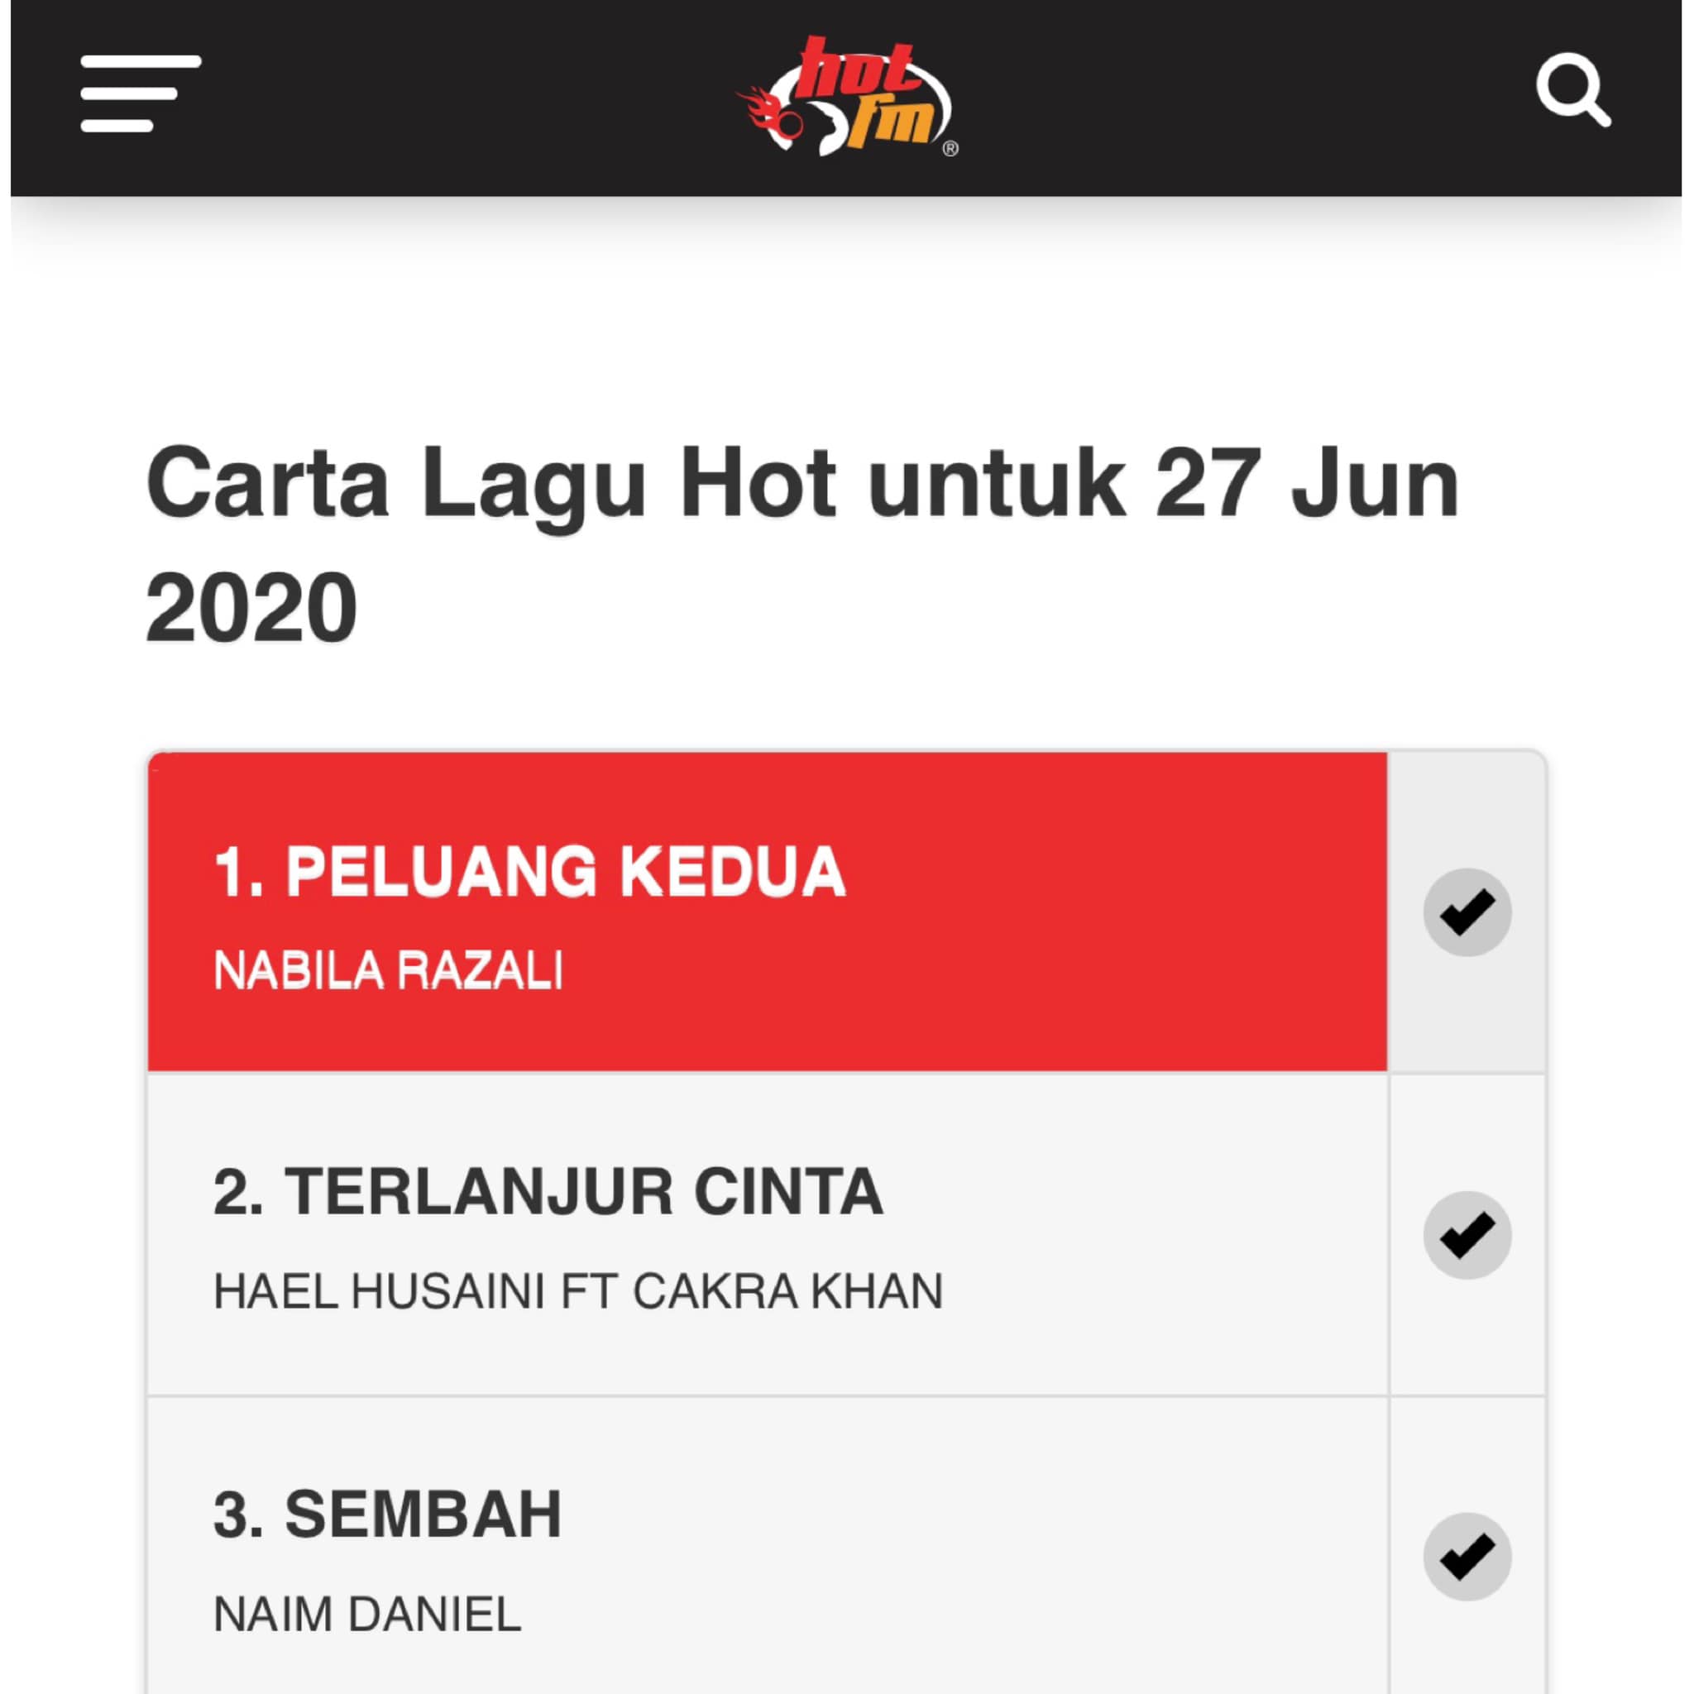Click the year 2020 in the heading
Image resolution: width=1694 pixels, height=1694 pixels.
pos(251,607)
